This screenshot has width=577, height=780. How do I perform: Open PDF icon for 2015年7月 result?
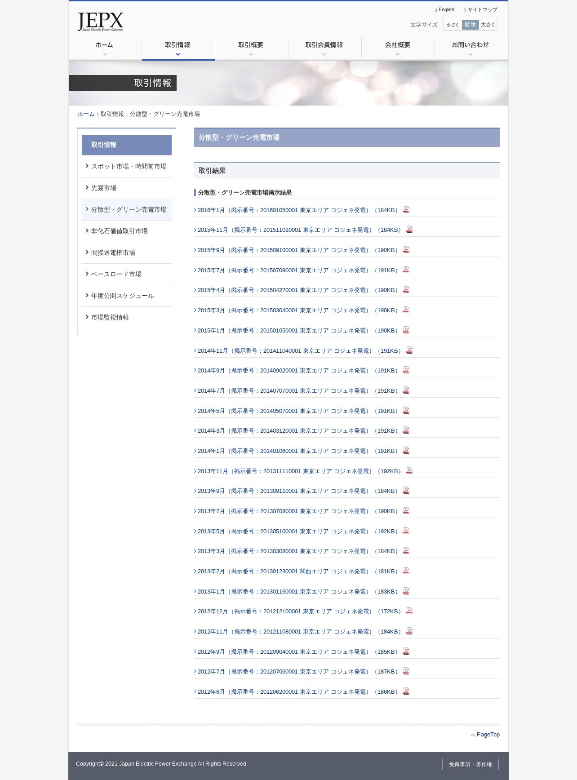pos(406,270)
